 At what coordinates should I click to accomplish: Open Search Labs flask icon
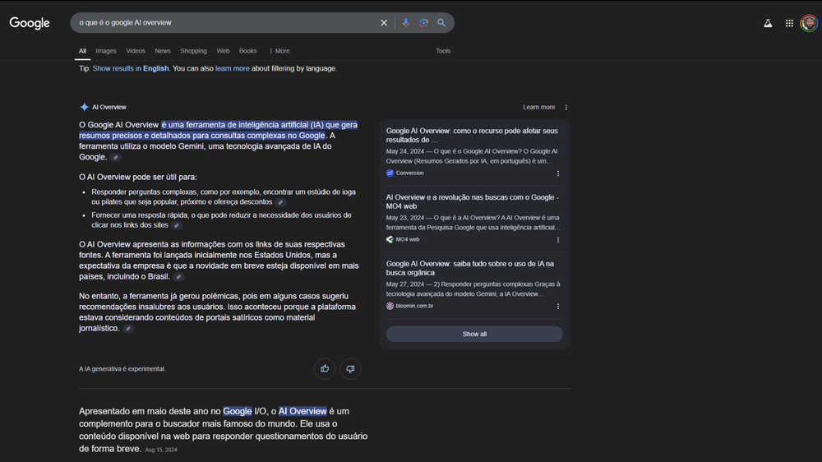(x=768, y=23)
